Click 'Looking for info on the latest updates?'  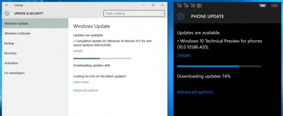point(100,76)
